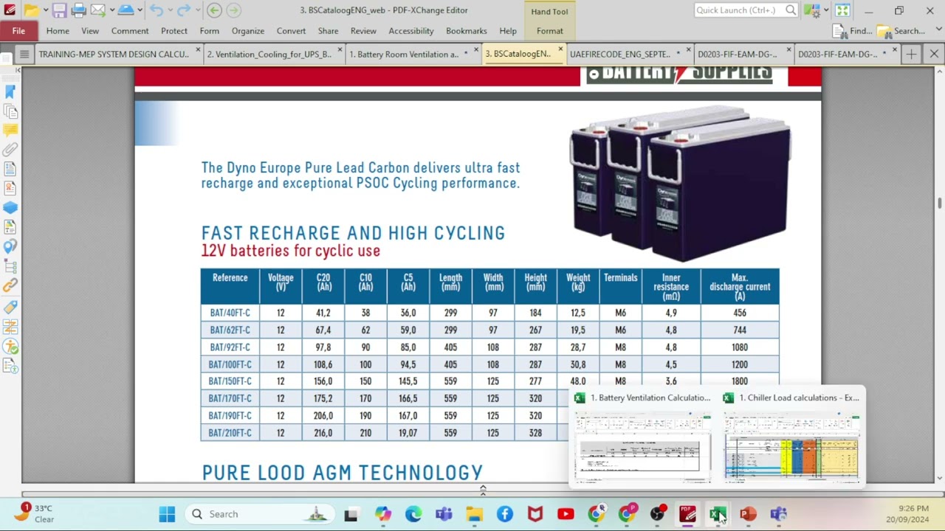This screenshot has height=531, width=945.
Task: Click the BAT/40FT-C reference cell
Action: [x=230, y=313]
